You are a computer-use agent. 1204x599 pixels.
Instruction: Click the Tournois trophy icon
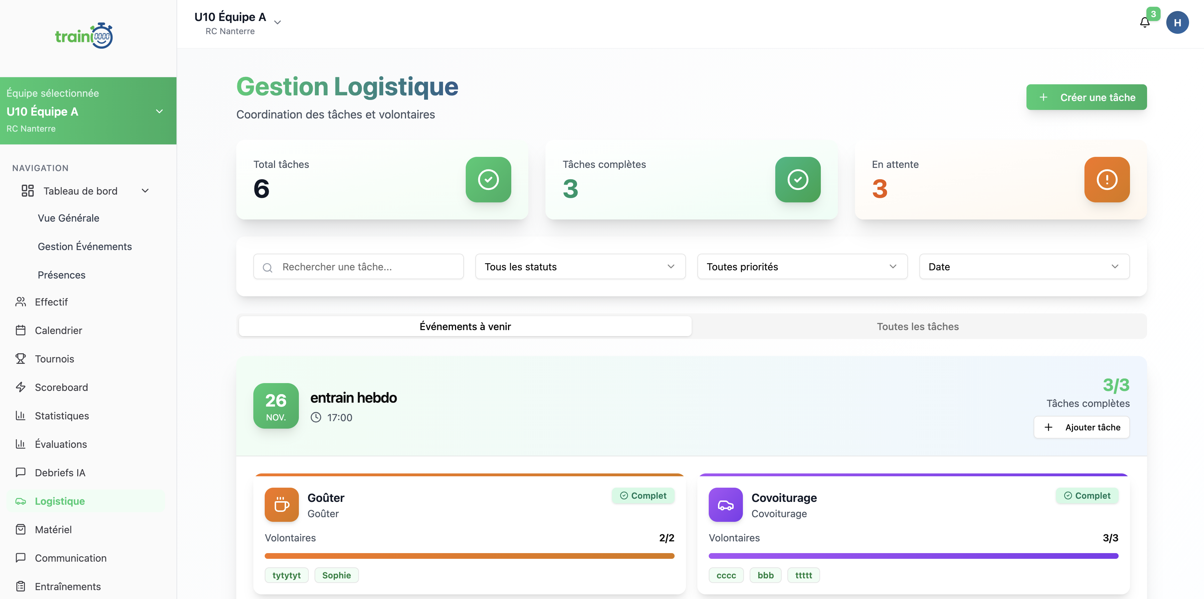pos(21,359)
